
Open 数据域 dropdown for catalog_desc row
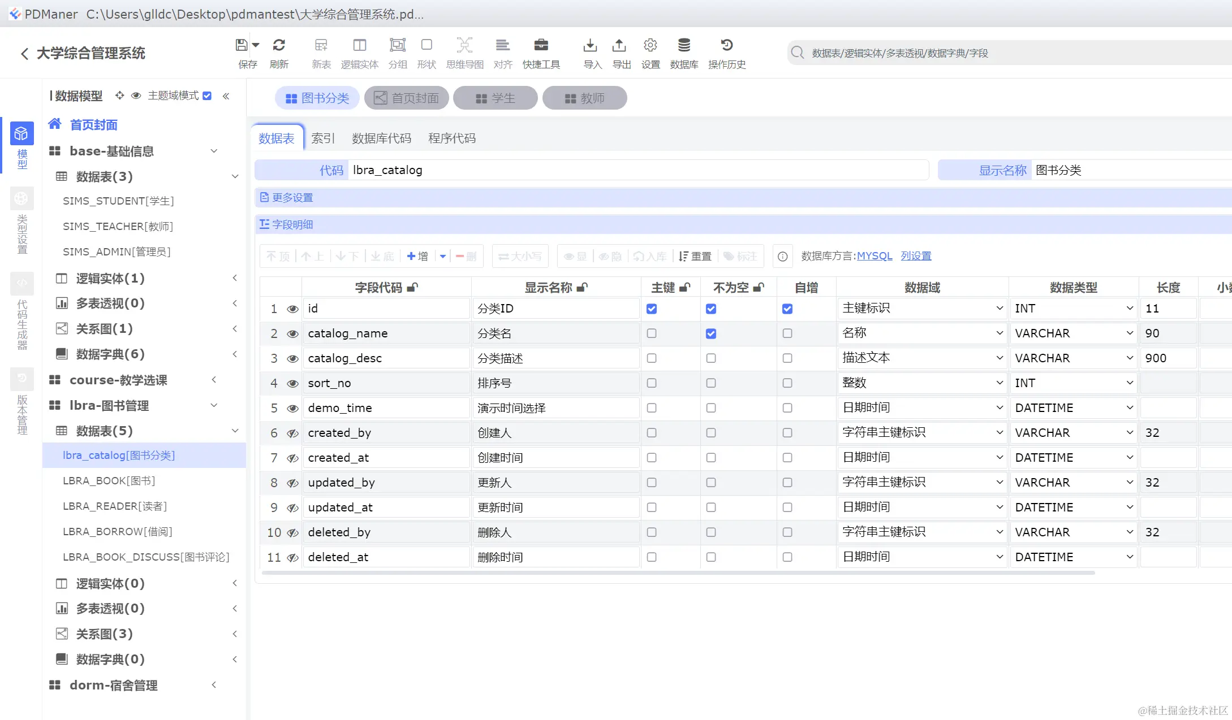(921, 358)
